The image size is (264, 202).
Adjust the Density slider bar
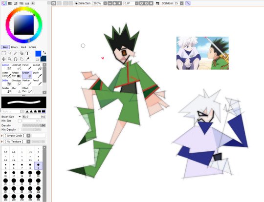[34, 125]
